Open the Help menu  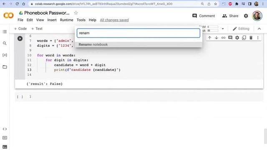93,20
